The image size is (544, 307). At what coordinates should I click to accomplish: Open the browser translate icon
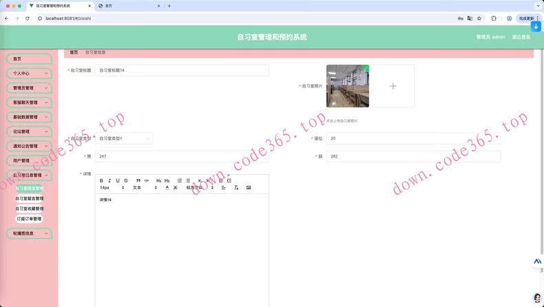point(470,19)
